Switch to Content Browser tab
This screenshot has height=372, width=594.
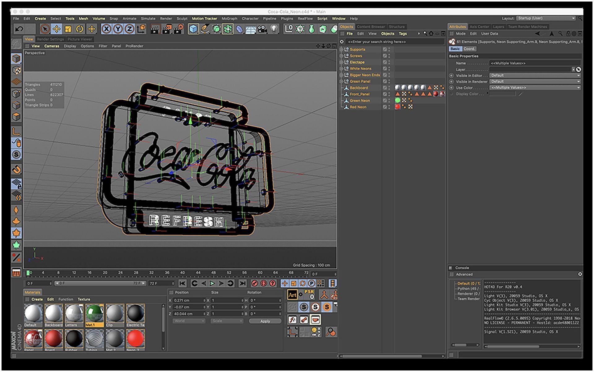coord(371,27)
